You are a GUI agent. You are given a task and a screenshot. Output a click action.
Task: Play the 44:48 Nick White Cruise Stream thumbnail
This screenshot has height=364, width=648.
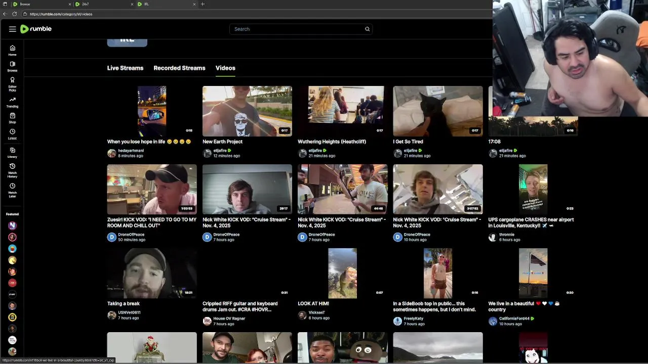[x=343, y=189]
